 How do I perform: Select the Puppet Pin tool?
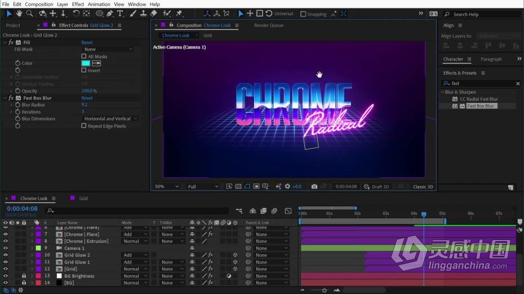click(180, 13)
